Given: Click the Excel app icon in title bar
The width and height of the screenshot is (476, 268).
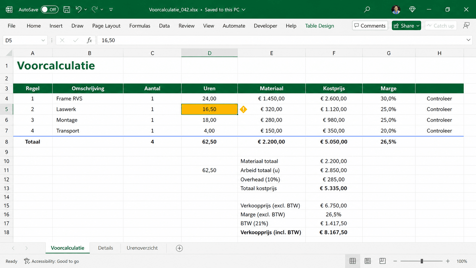Looking at the screenshot, I should (x=9, y=9).
